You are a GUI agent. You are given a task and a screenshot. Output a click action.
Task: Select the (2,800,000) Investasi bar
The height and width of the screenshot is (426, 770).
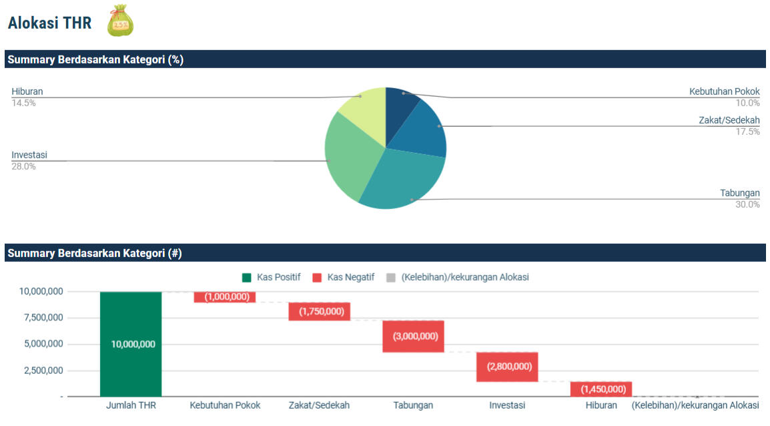click(507, 367)
